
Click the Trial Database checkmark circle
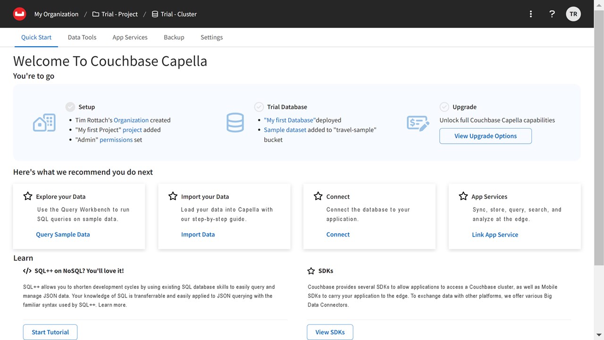pyautogui.click(x=259, y=107)
